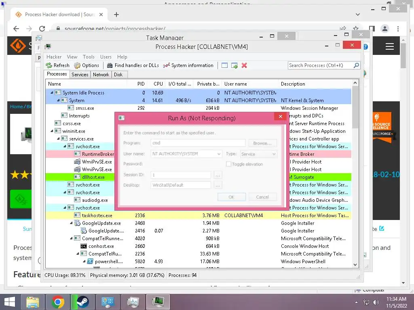Viewport: 414px width, 310px height.
Task: Open new Chrome tab
Action: [116, 15]
